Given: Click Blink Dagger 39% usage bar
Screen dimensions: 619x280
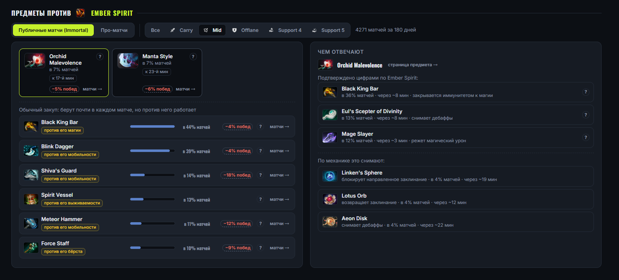Looking at the screenshot, I should pos(152,151).
